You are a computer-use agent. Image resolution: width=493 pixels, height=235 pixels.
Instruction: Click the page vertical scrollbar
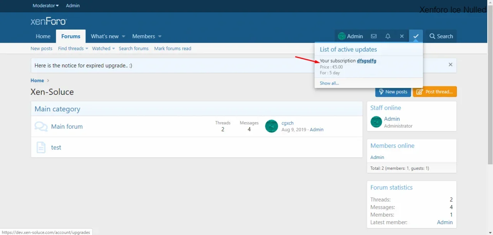(490, 84)
